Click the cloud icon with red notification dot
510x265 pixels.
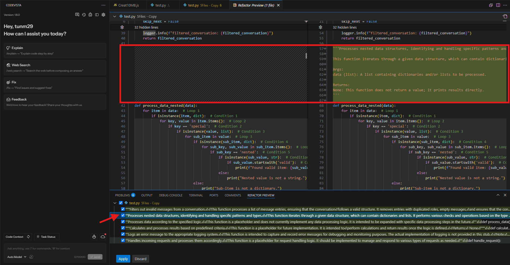point(103,237)
